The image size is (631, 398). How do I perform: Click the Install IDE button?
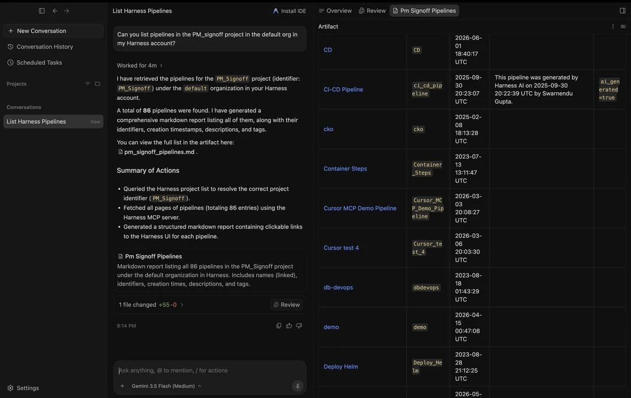289,11
